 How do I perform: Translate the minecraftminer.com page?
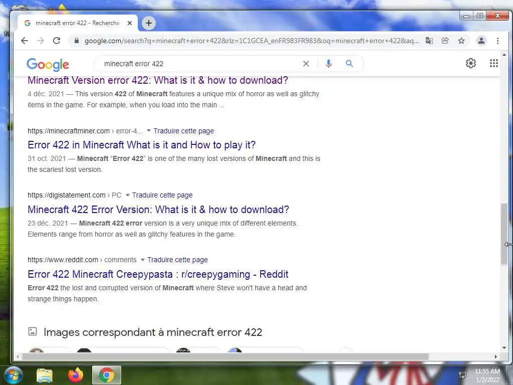[183, 131]
